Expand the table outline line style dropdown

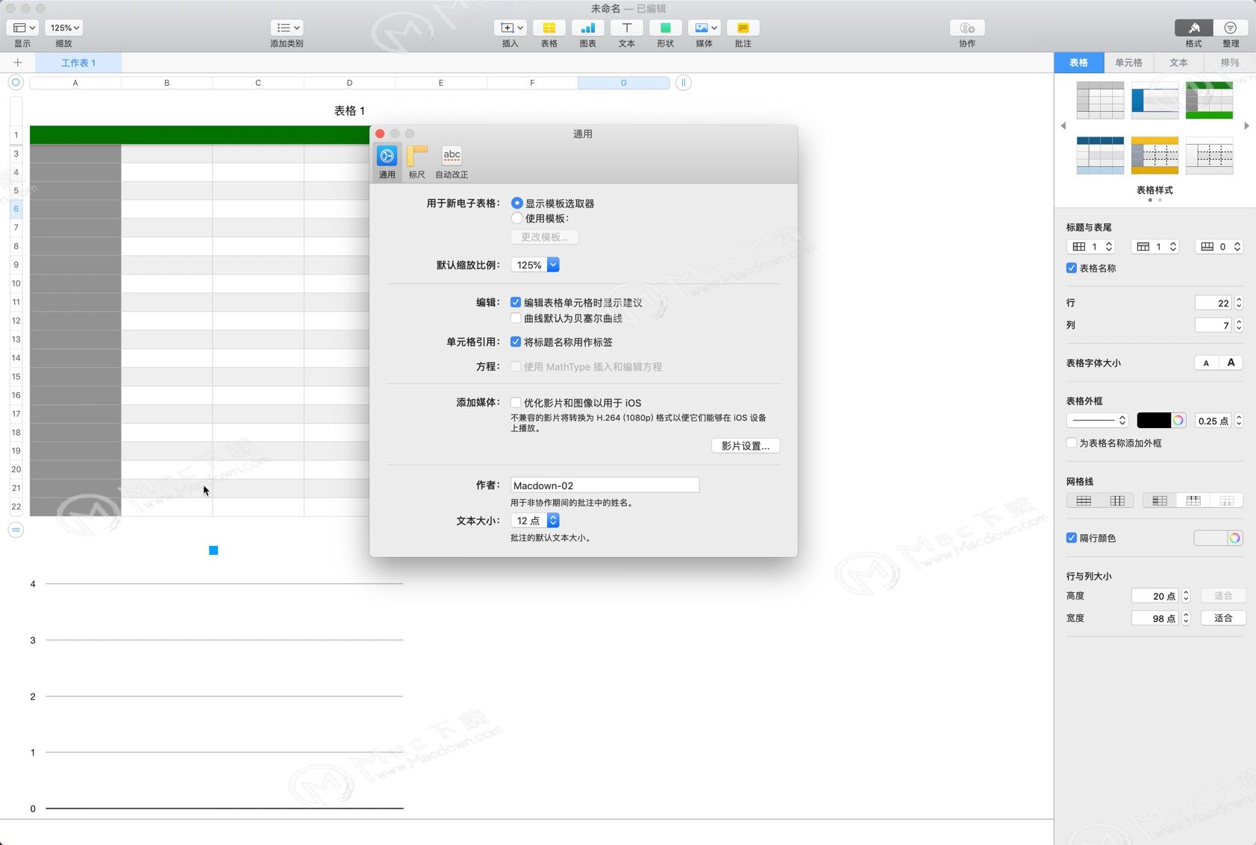click(1097, 421)
